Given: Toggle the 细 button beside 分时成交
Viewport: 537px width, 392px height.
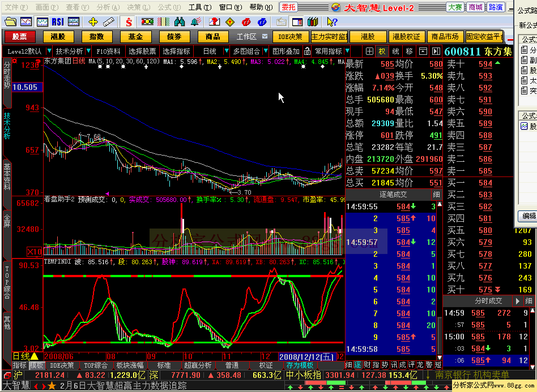Looking at the screenshot, I should point(529,301).
